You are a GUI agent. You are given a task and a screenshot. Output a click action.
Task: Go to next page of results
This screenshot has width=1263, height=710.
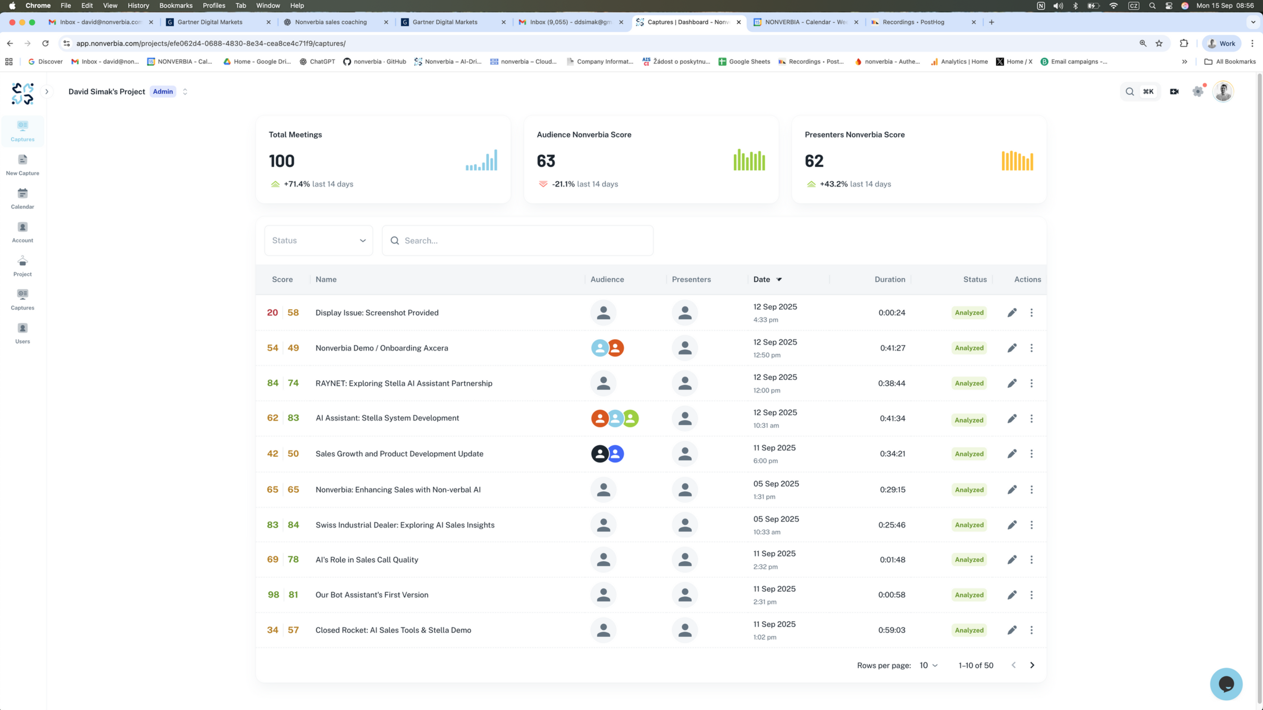tap(1032, 665)
